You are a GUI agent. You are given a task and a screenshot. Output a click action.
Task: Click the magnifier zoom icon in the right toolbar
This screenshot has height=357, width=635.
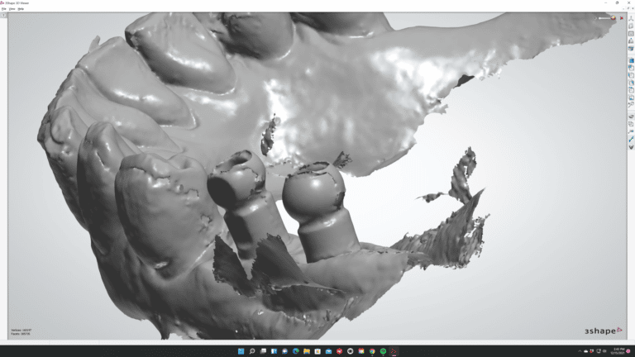point(631,105)
